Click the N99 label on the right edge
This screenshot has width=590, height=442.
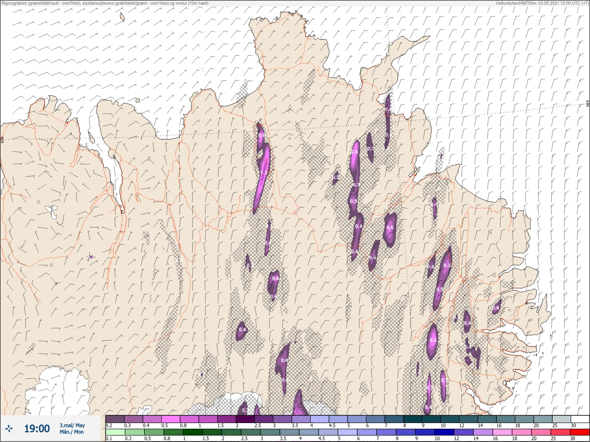click(x=587, y=104)
